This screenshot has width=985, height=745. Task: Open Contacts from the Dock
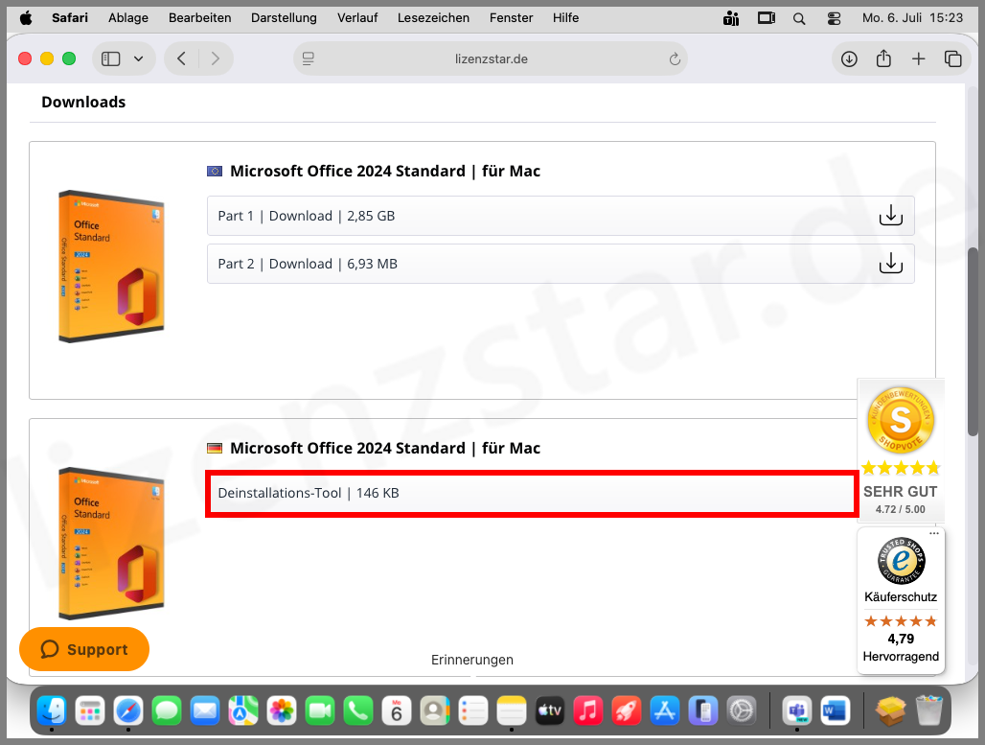[435, 711]
